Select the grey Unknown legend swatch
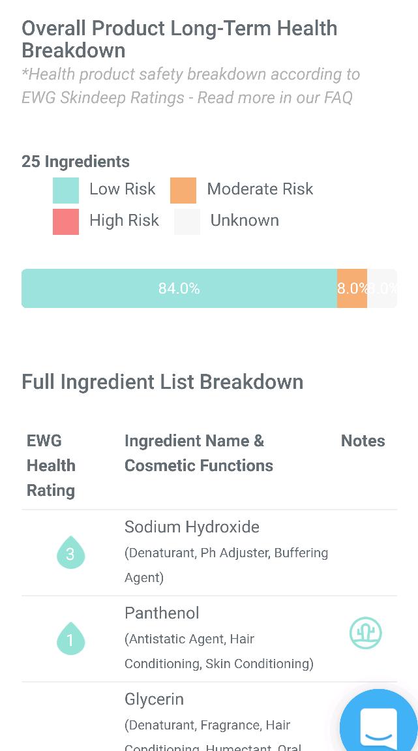The image size is (418, 751). [187, 222]
